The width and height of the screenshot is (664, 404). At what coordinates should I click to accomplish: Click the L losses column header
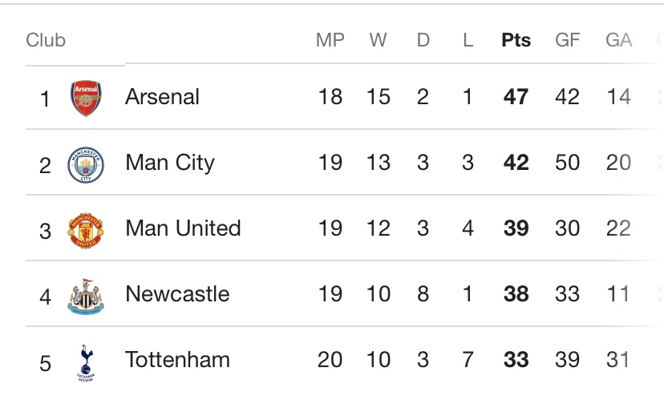[468, 40]
